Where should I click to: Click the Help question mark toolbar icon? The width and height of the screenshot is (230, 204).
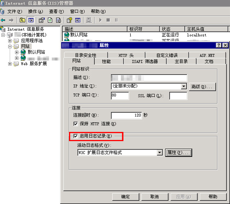(69, 20)
